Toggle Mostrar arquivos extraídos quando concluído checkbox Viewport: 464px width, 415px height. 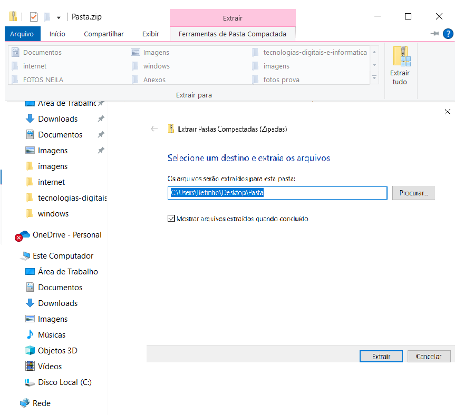171,219
